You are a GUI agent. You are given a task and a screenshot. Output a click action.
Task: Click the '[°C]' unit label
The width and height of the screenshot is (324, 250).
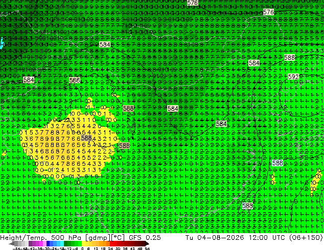click(118, 238)
